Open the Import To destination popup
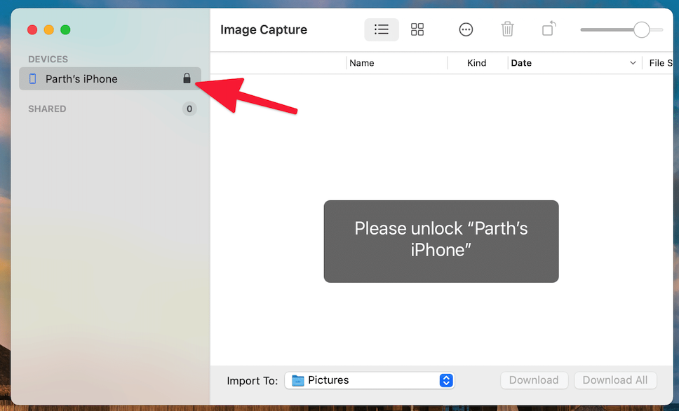 pyautogui.click(x=369, y=380)
